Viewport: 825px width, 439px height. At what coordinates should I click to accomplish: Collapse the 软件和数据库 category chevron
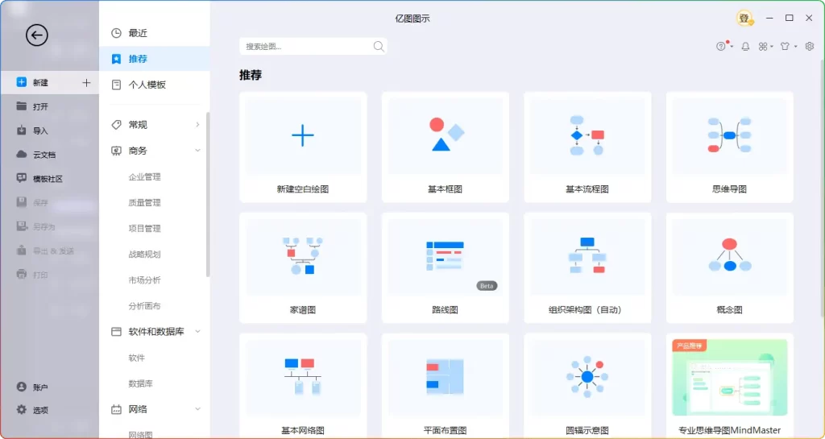point(198,331)
